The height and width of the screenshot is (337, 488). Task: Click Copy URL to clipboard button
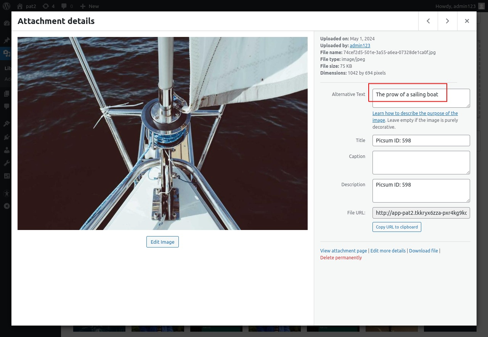(x=397, y=227)
